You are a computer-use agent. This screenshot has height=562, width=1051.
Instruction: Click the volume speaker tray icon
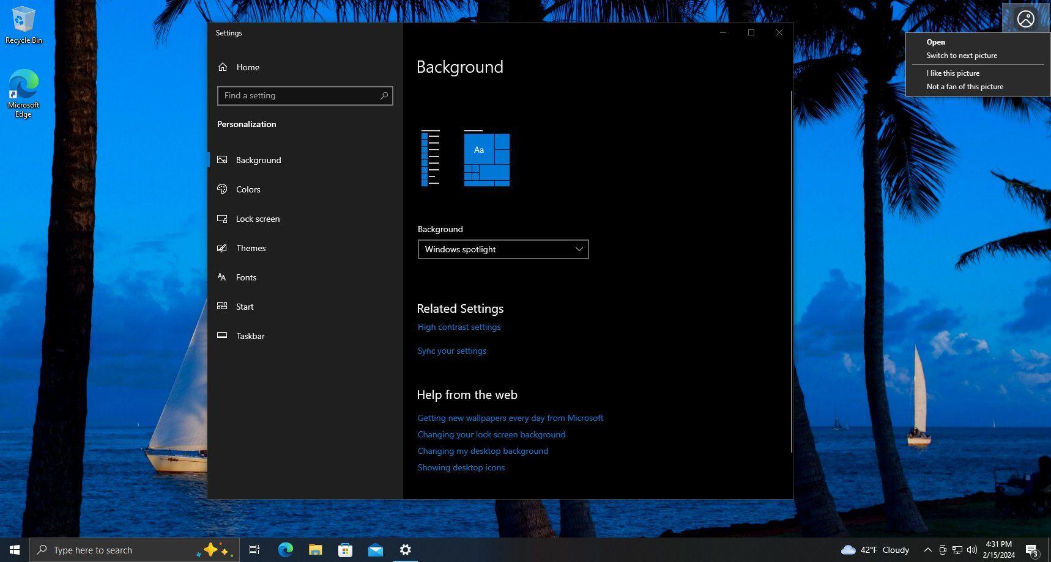pyautogui.click(x=972, y=550)
